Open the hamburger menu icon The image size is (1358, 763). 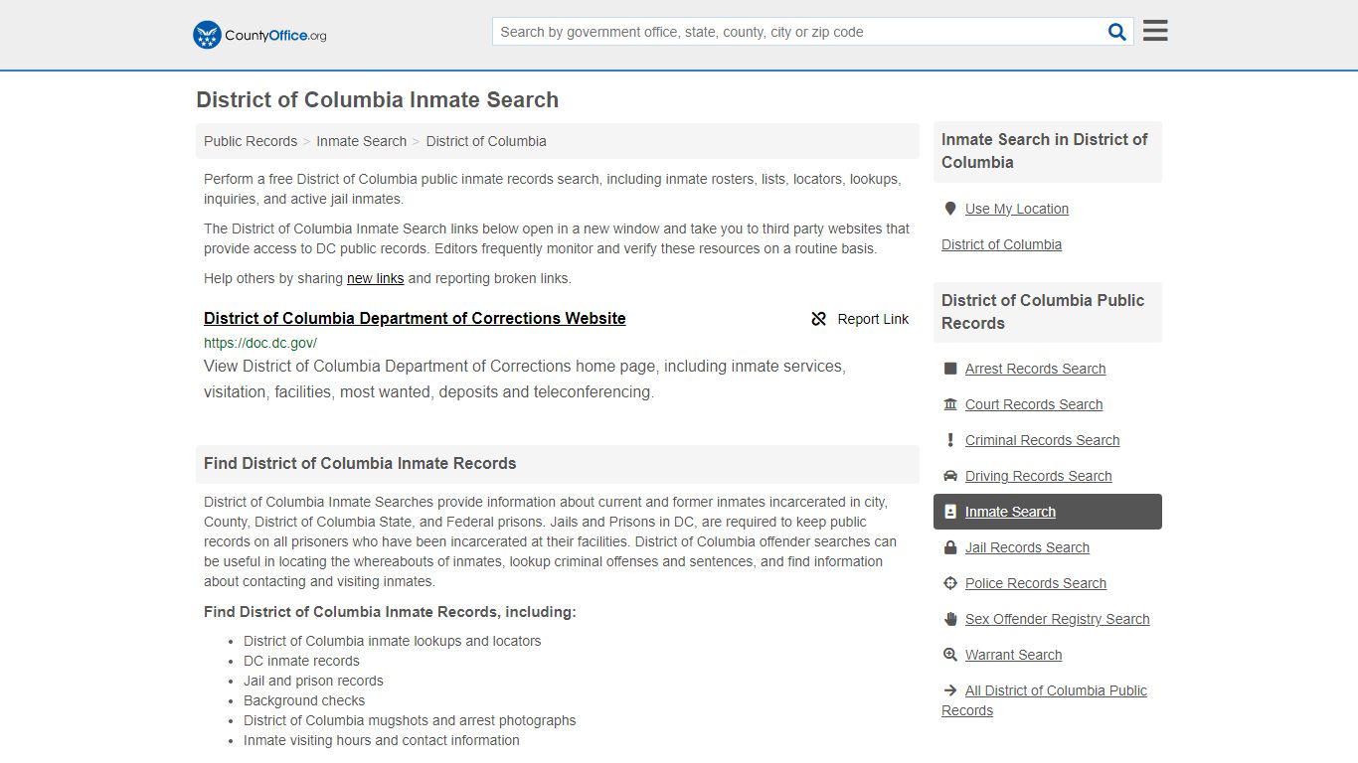point(1155,31)
